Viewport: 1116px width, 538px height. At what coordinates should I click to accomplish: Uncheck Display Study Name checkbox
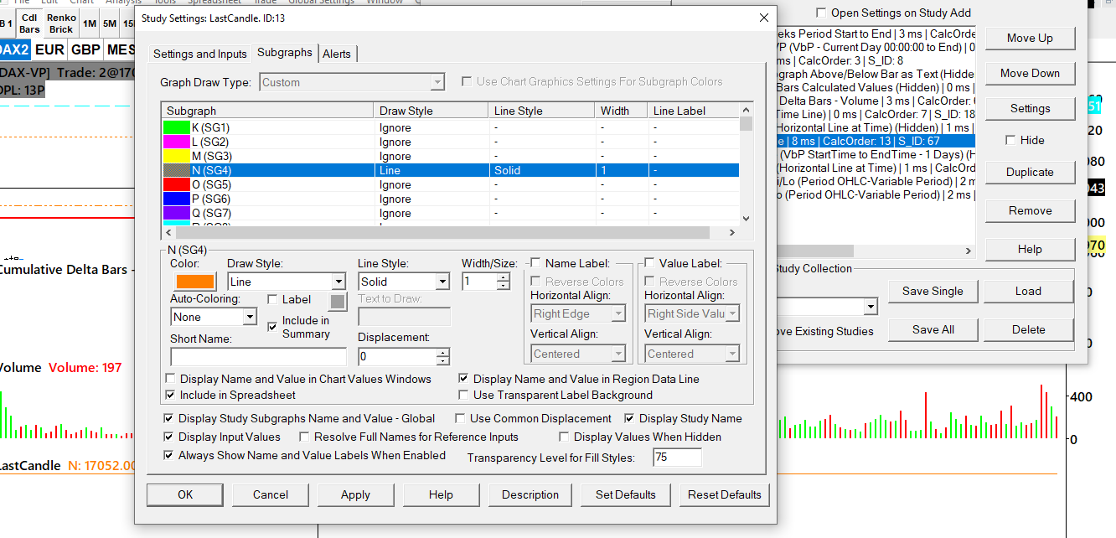click(630, 418)
